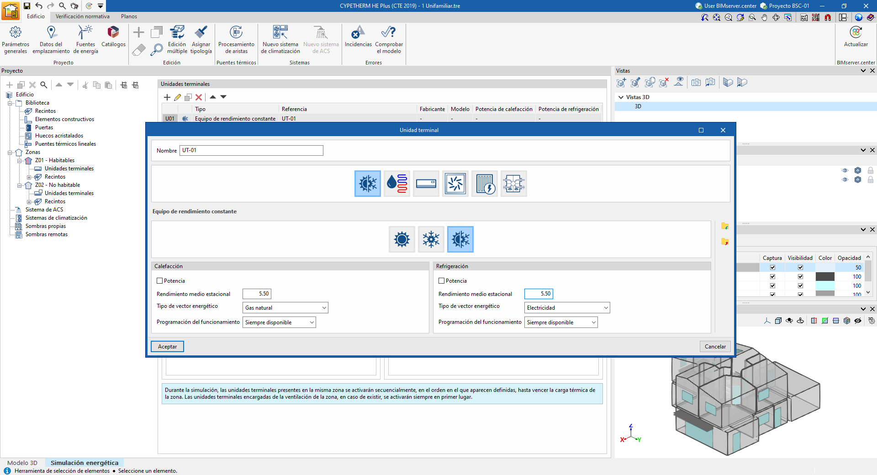The height and width of the screenshot is (475, 877).
Task: Click the Actualizar BIMserver icon
Action: [x=856, y=33]
